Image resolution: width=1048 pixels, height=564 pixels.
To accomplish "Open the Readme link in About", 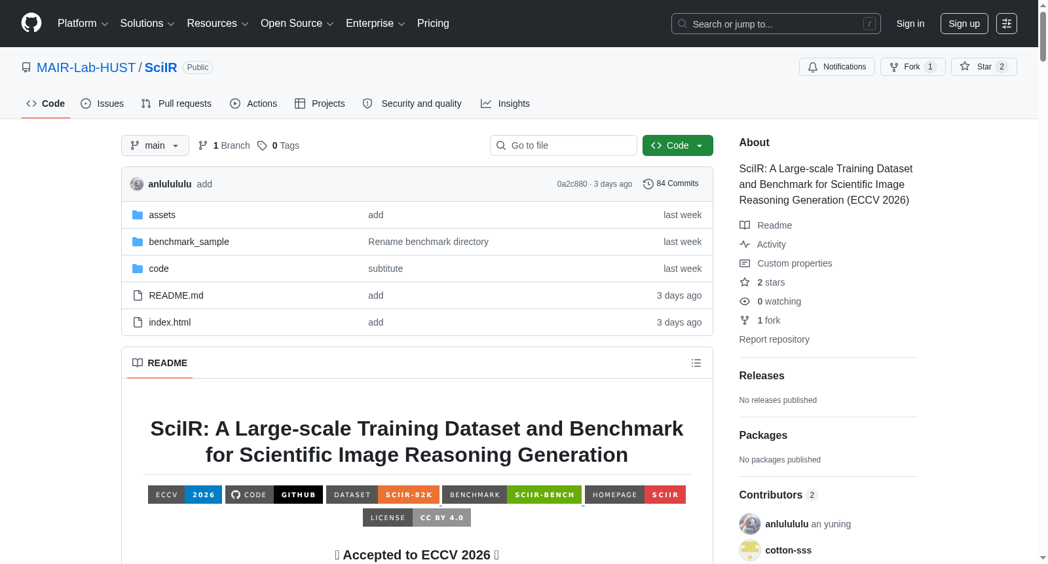I will (x=766, y=225).
